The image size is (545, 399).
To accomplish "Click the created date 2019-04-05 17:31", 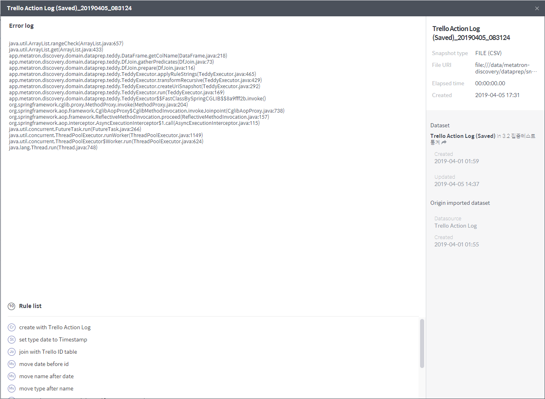I will point(497,95).
